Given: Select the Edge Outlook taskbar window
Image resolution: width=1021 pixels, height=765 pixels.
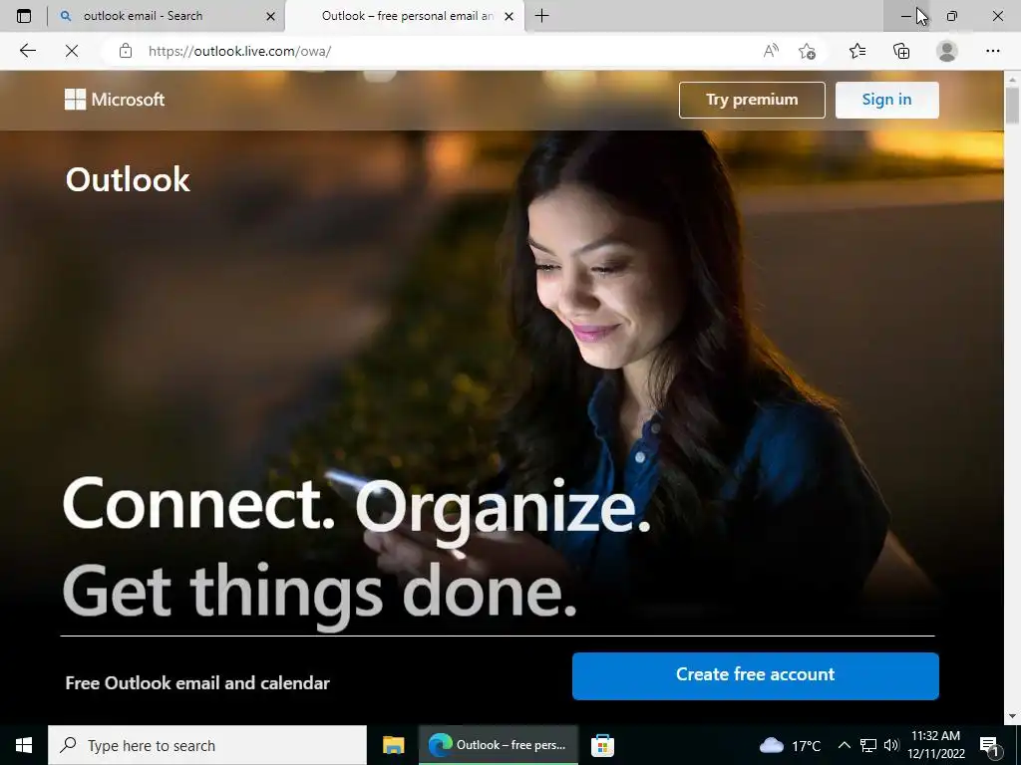Looking at the screenshot, I should pos(499,745).
